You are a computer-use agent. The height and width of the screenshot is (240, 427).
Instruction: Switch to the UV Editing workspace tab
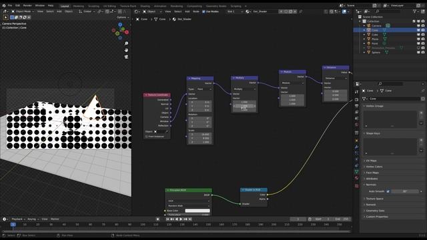pyautogui.click(x=109, y=6)
